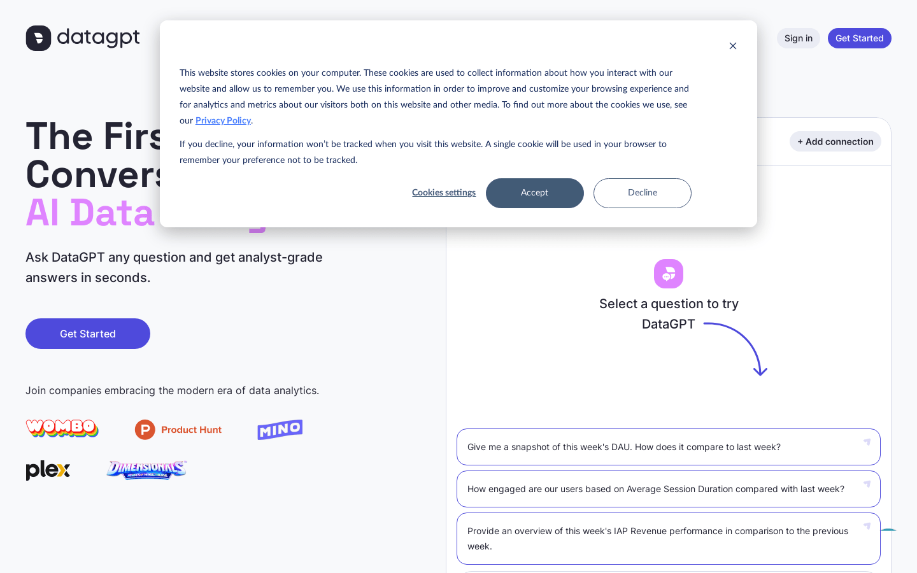Click send arrow on DAU snapshot question
Screen dimensions: 917x573
867,442
